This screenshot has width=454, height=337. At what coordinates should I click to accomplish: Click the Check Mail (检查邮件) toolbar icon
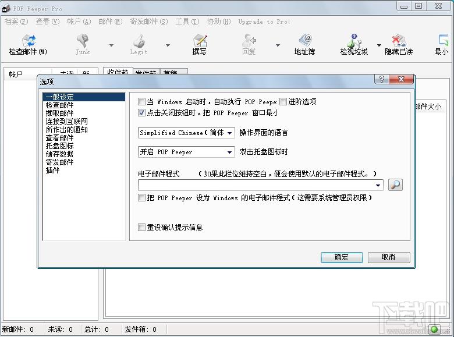[x=29, y=41]
